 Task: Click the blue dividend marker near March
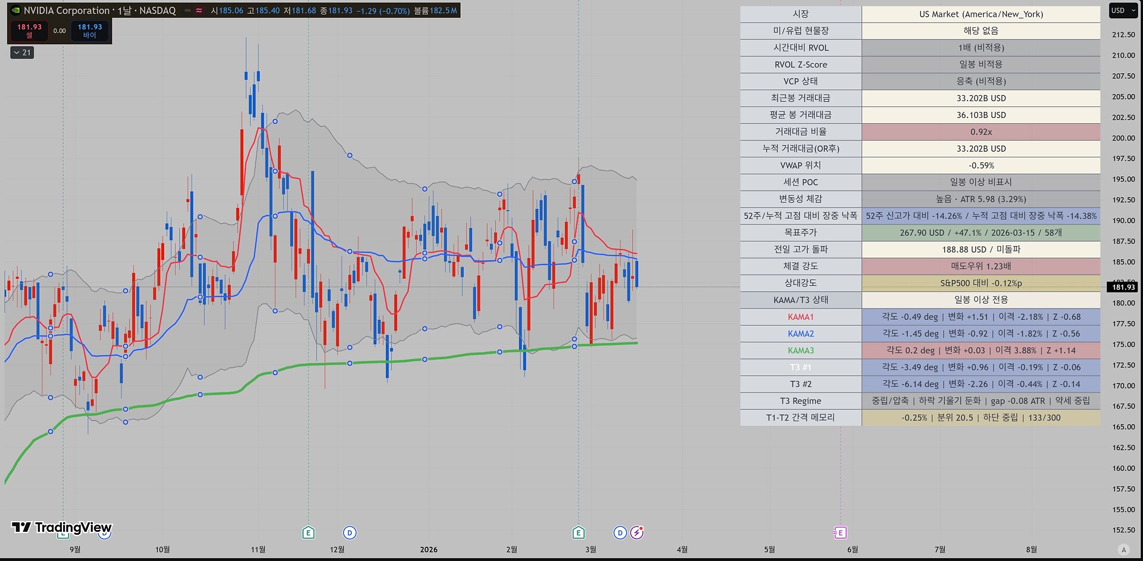pos(620,532)
